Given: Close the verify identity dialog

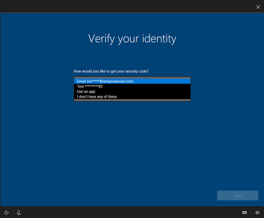Looking at the screenshot, I should click(x=258, y=7).
